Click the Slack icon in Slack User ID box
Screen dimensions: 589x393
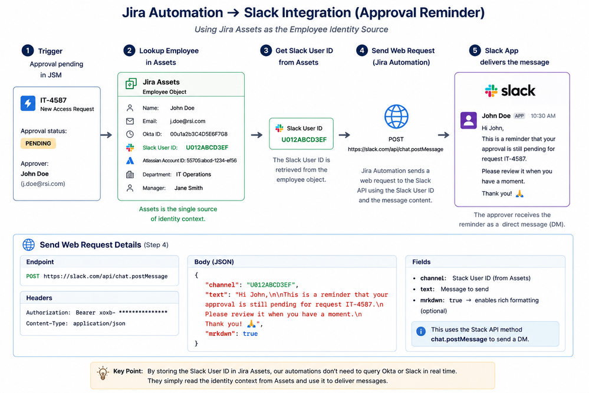click(279, 128)
